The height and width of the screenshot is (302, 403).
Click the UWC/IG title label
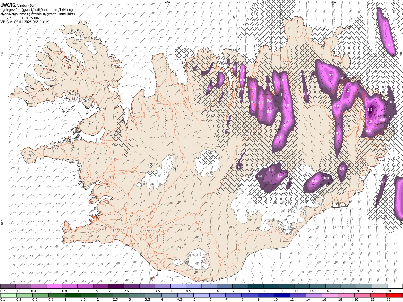click(8, 5)
